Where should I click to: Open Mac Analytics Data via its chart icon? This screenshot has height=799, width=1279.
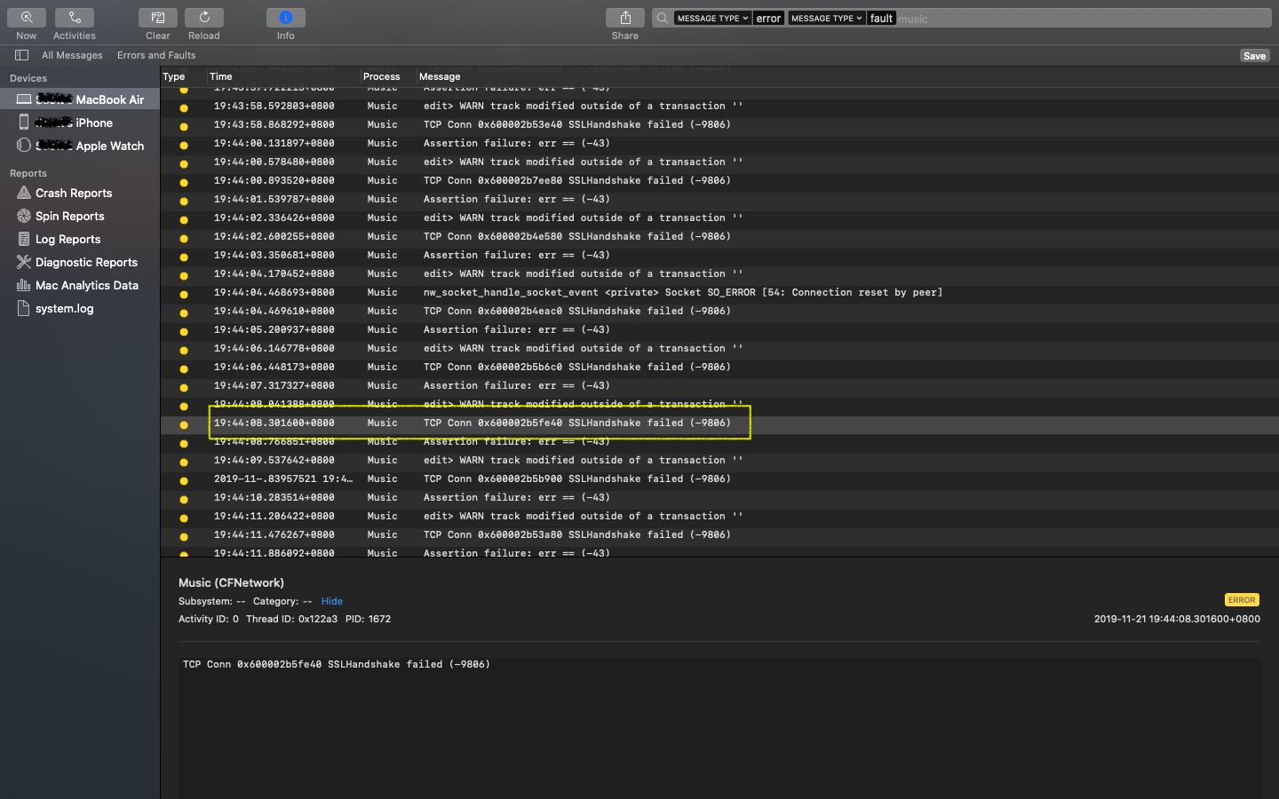point(24,285)
